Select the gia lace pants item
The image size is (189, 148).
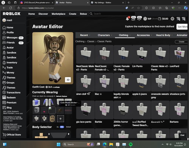click(x=85, y=112)
